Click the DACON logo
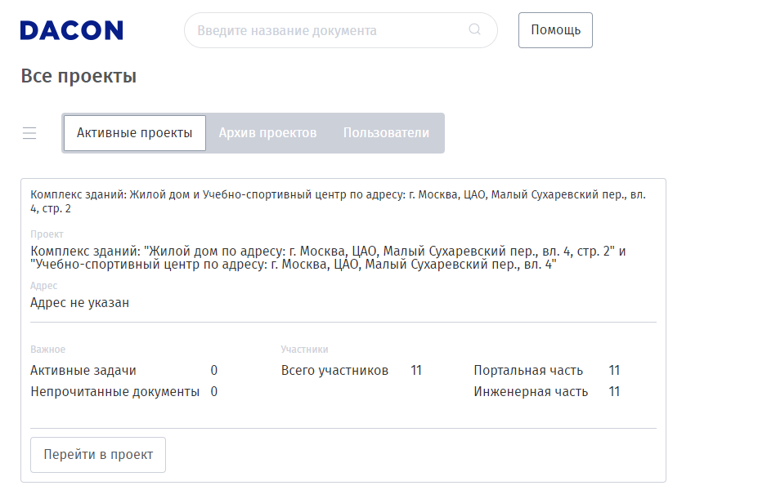This screenshot has width=776, height=490. click(71, 30)
